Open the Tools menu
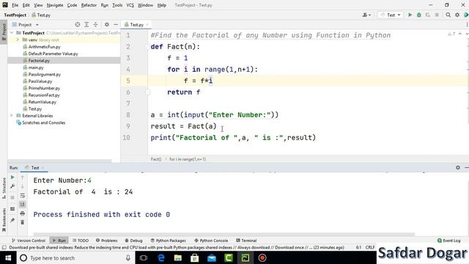This screenshot has height=264, width=469. 117,5
